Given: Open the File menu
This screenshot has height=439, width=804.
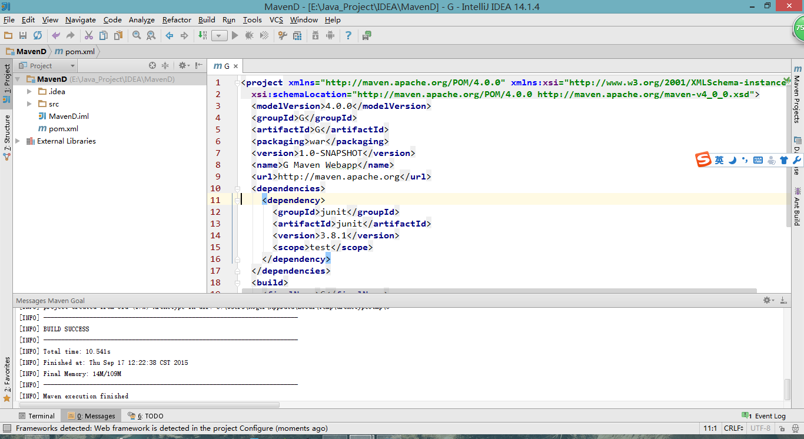Looking at the screenshot, I should pyautogui.click(x=9, y=19).
